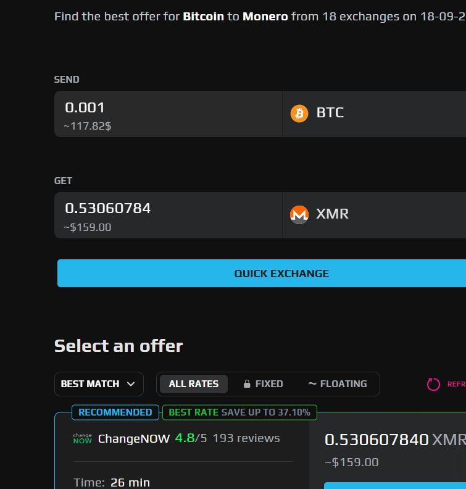This screenshot has height=489, width=466.
Task: Click the ChangeNOW logo icon
Action: (82, 439)
